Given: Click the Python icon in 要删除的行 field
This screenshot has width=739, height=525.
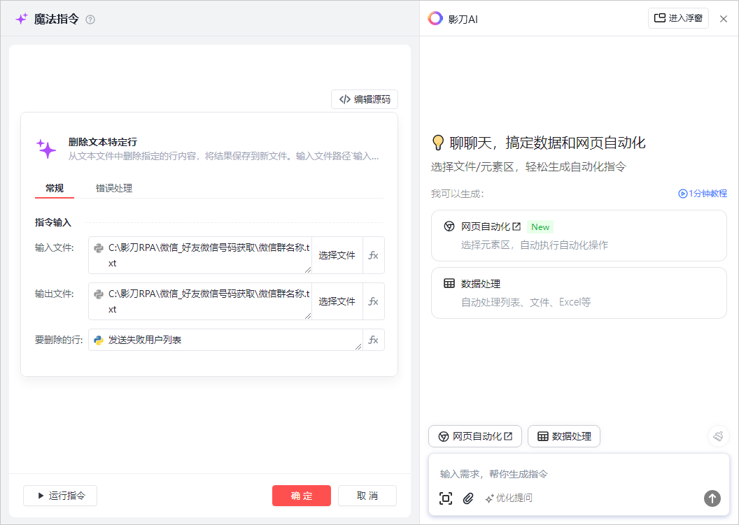Looking at the screenshot, I should pyautogui.click(x=99, y=340).
